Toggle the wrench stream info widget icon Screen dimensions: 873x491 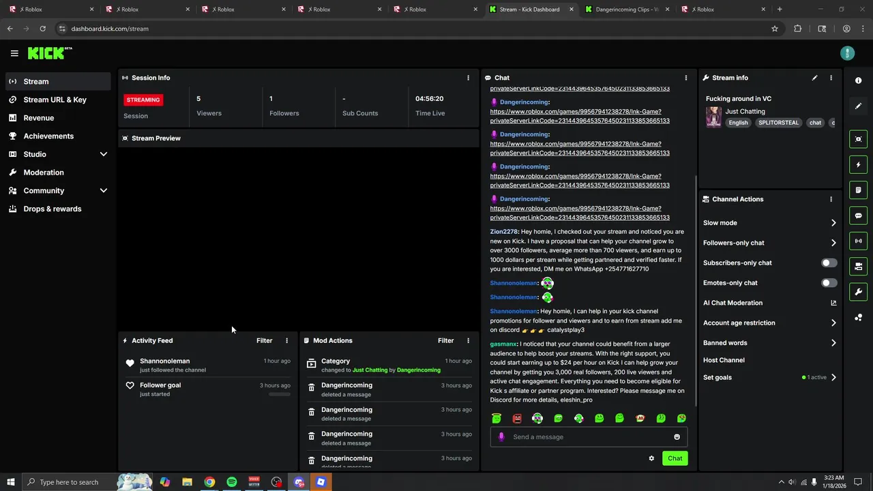(858, 292)
